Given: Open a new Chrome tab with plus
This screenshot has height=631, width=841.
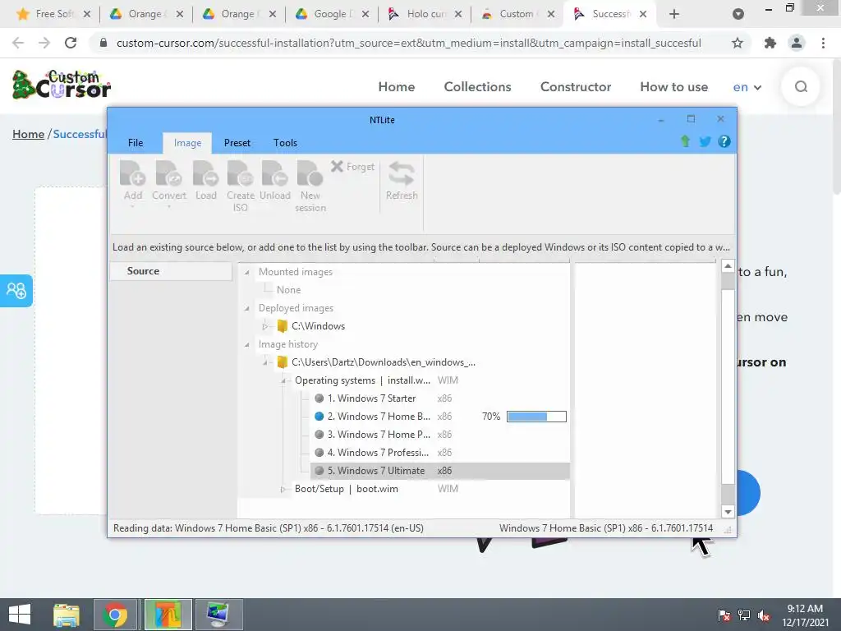Looking at the screenshot, I should pos(674,14).
